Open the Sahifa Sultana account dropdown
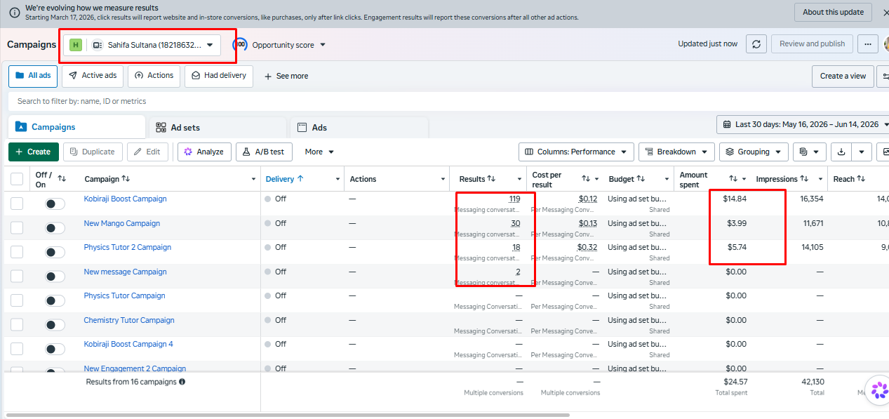Image resolution: width=889 pixels, height=419 pixels. point(142,45)
